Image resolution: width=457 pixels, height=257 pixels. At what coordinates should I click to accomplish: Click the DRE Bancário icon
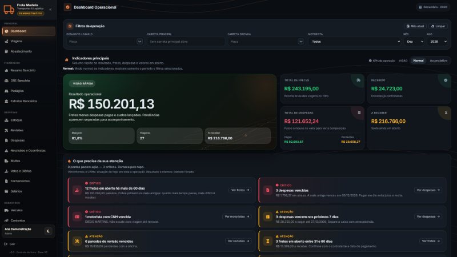(x=6, y=81)
